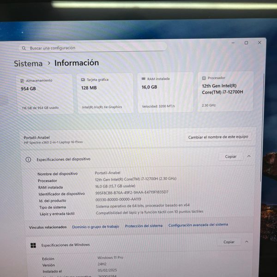Click the vertical scrollbar of the settings page

pos(264,125)
